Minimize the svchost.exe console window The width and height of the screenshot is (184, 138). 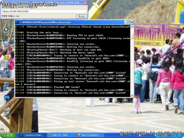click(x=125, y=22)
